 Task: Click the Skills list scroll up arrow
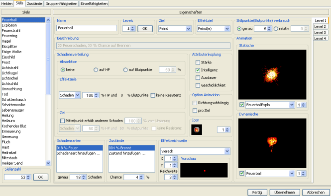tap(48, 20)
